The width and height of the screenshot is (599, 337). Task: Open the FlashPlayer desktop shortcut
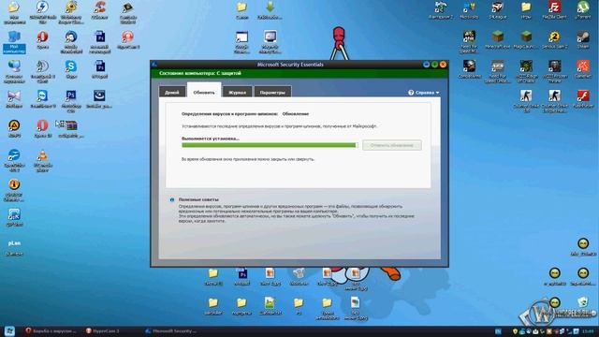(x=583, y=99)
